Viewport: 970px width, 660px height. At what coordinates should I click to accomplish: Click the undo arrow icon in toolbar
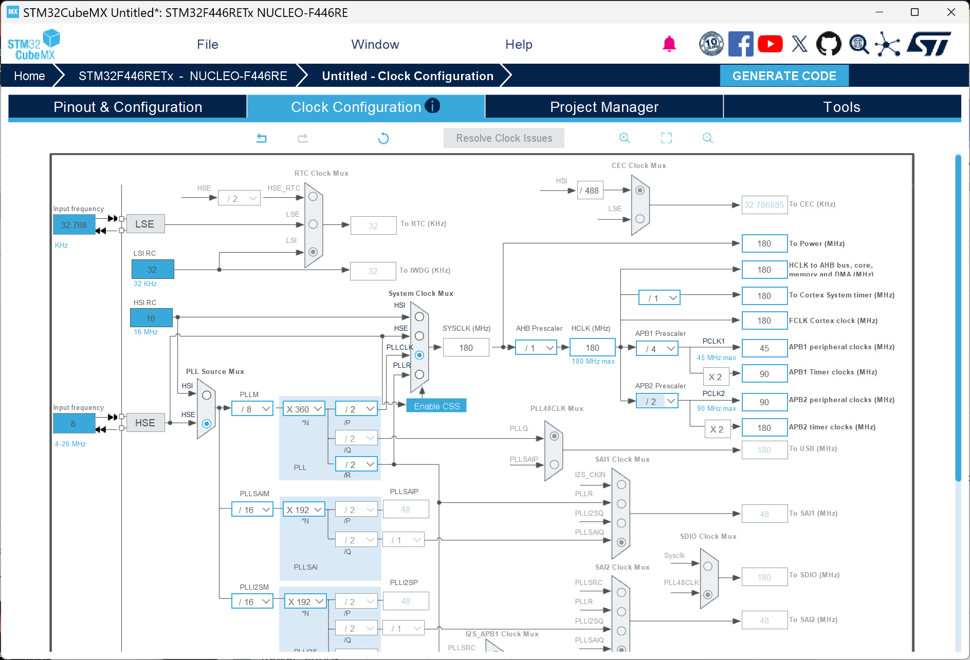tap(262, 138)
